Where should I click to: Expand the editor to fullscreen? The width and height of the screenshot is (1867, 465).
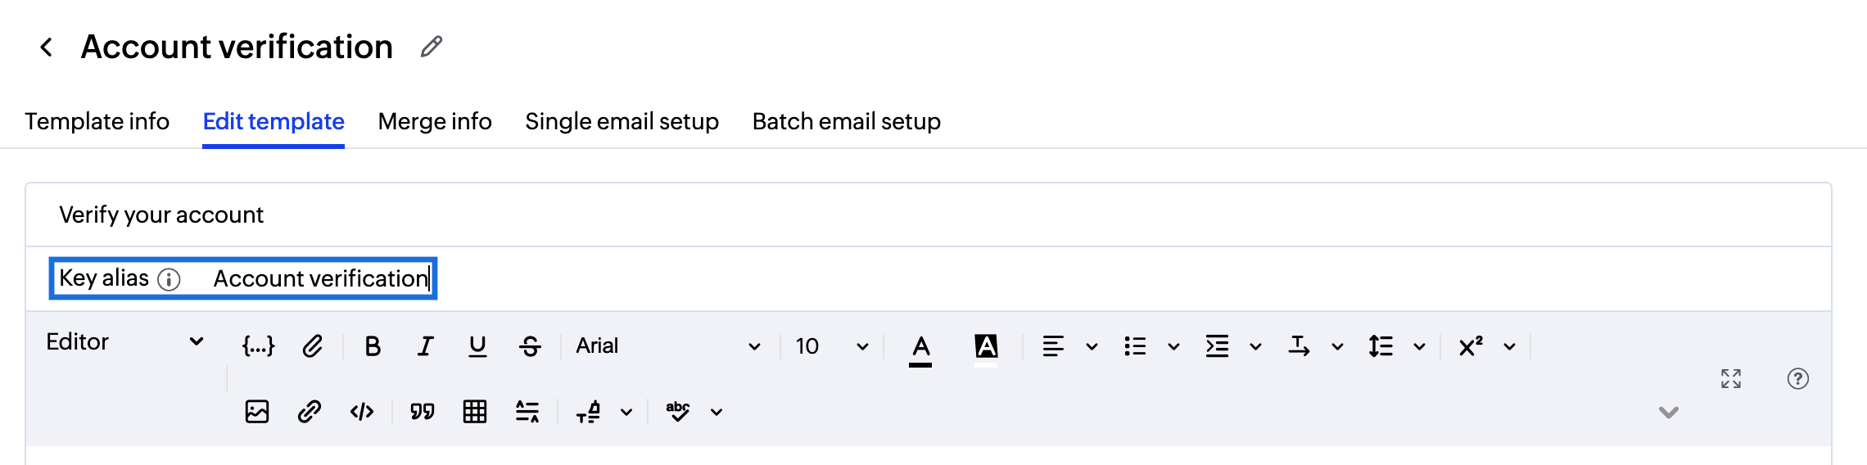[x=1730, y=378]
